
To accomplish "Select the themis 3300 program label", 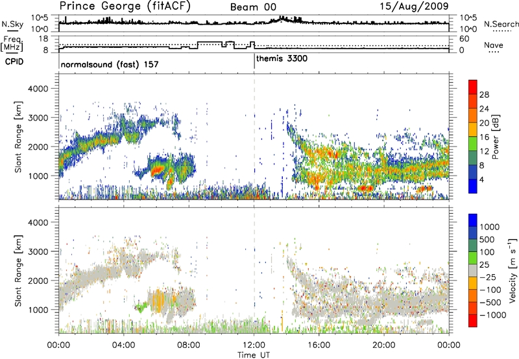I will [x=282, y=58].
